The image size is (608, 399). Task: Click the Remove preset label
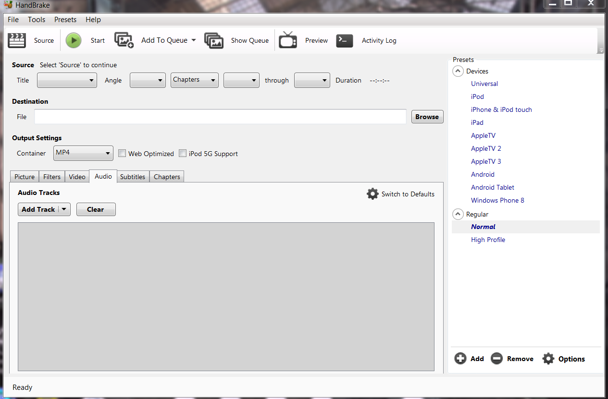pyautogui.click(x=520, y=359)
